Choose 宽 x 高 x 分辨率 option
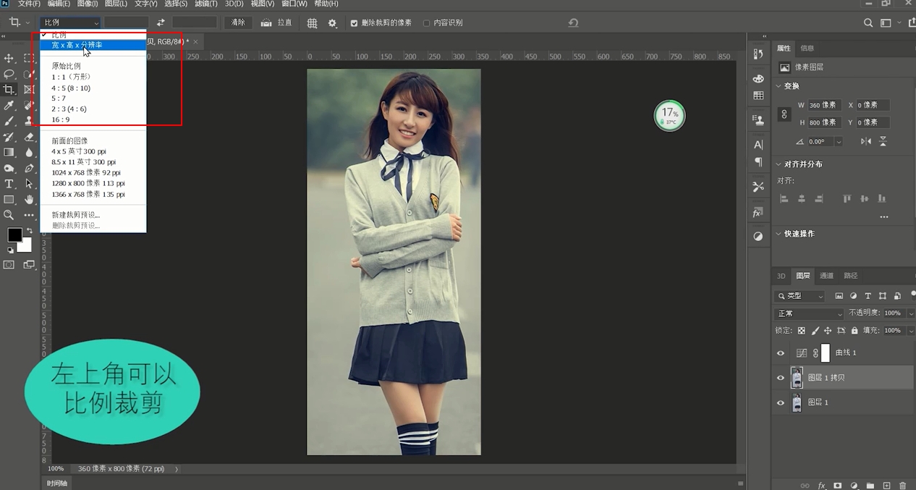Screen dimensions: 916x490 93,45
